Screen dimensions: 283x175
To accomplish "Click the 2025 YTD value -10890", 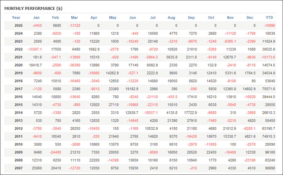I will [x=269, y=26].
